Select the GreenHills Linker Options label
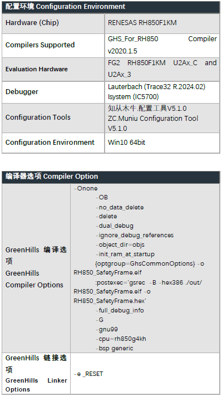 [36, 385]
